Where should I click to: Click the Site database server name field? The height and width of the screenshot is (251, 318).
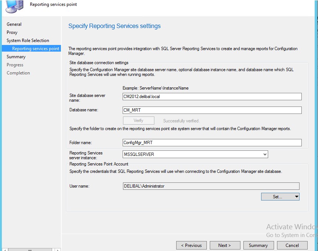coord(212,97)
